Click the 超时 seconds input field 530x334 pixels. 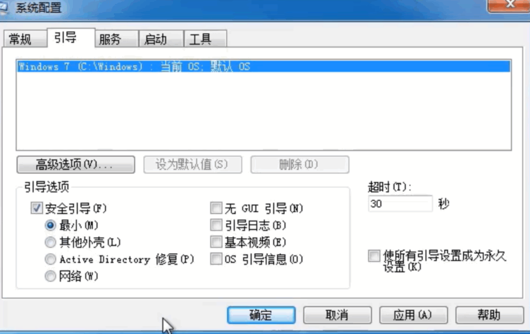[x=400, y=204]
